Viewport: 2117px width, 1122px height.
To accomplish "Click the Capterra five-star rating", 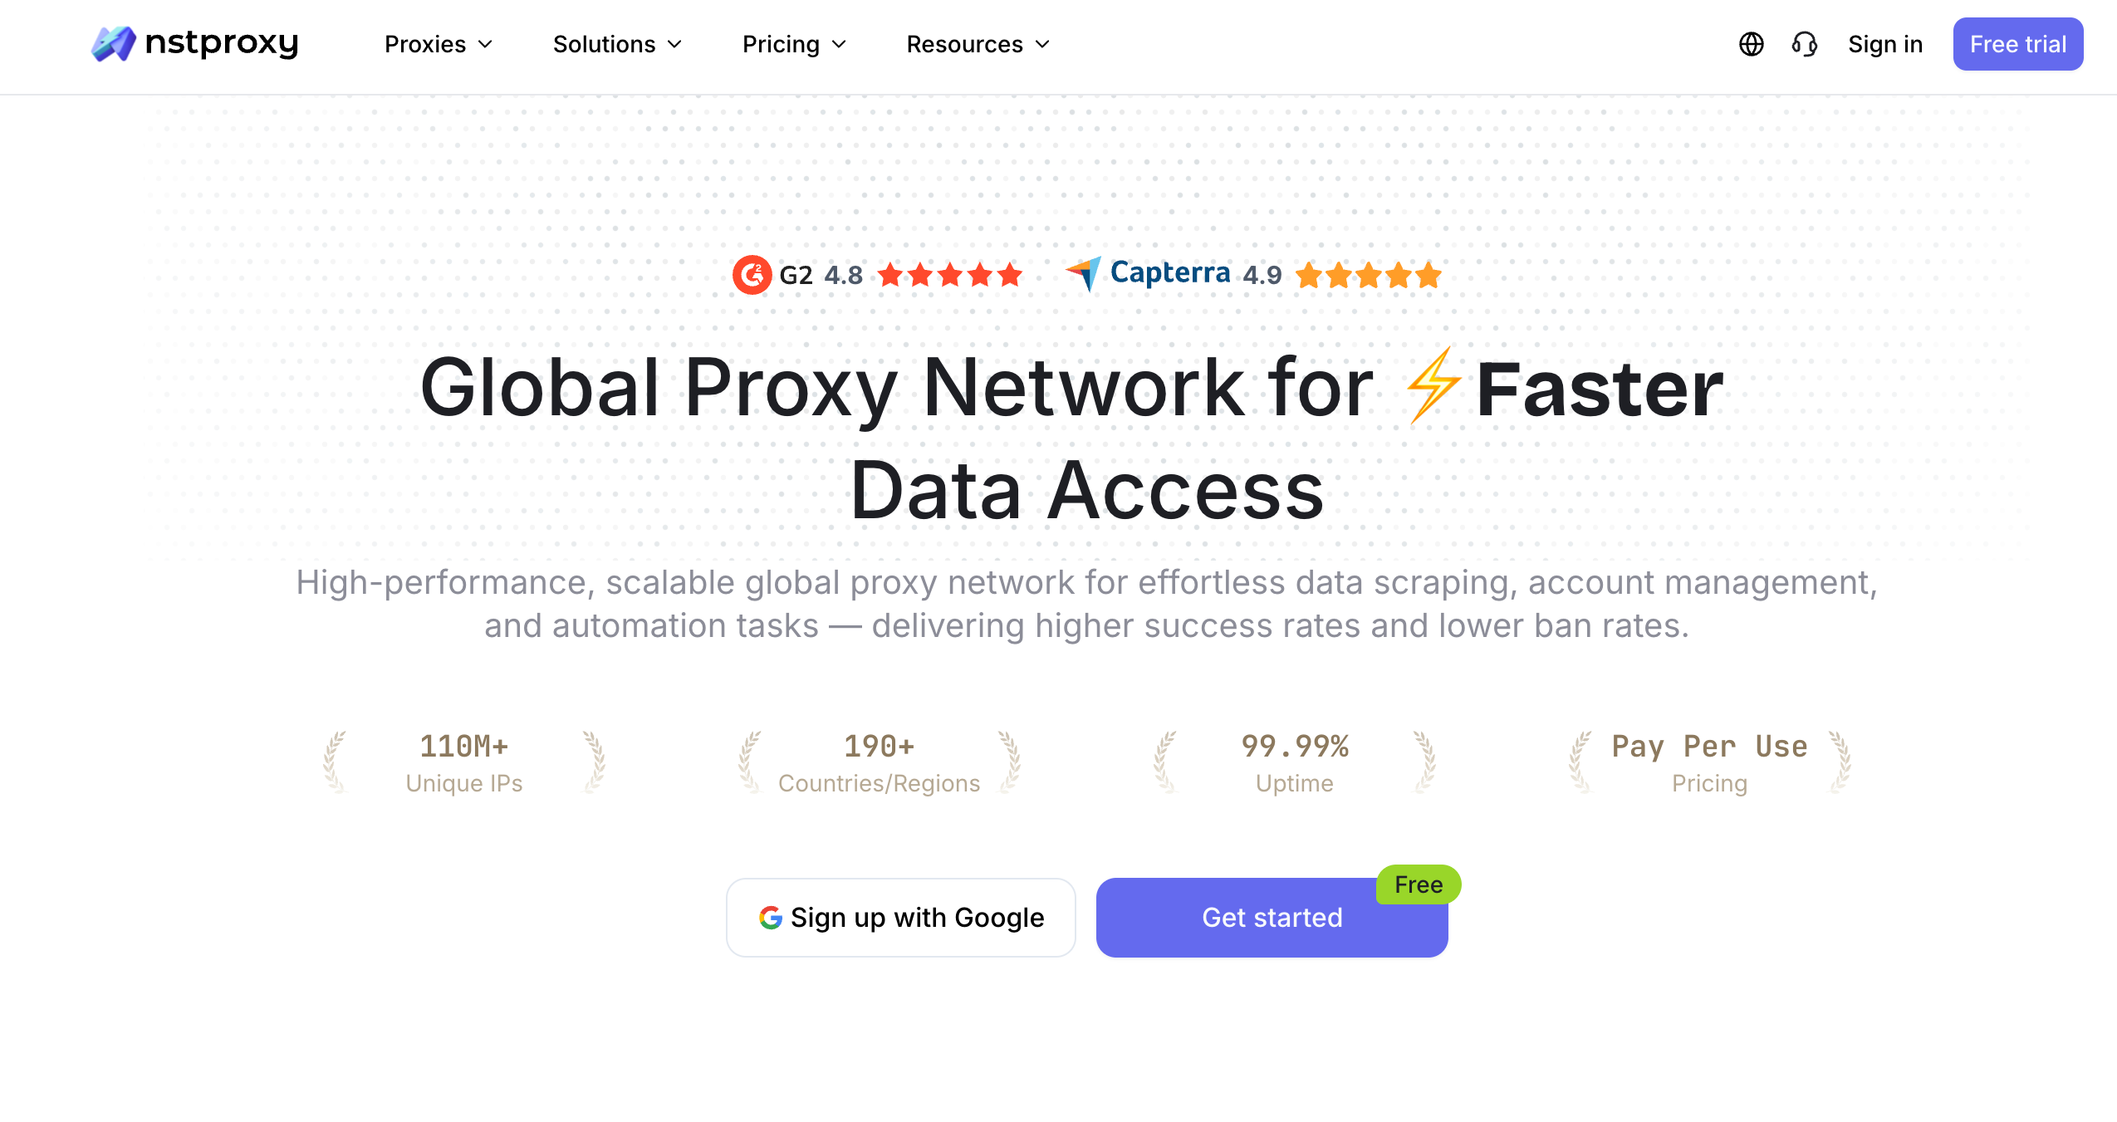I will pyautogui.click(x=1369, y=275).
